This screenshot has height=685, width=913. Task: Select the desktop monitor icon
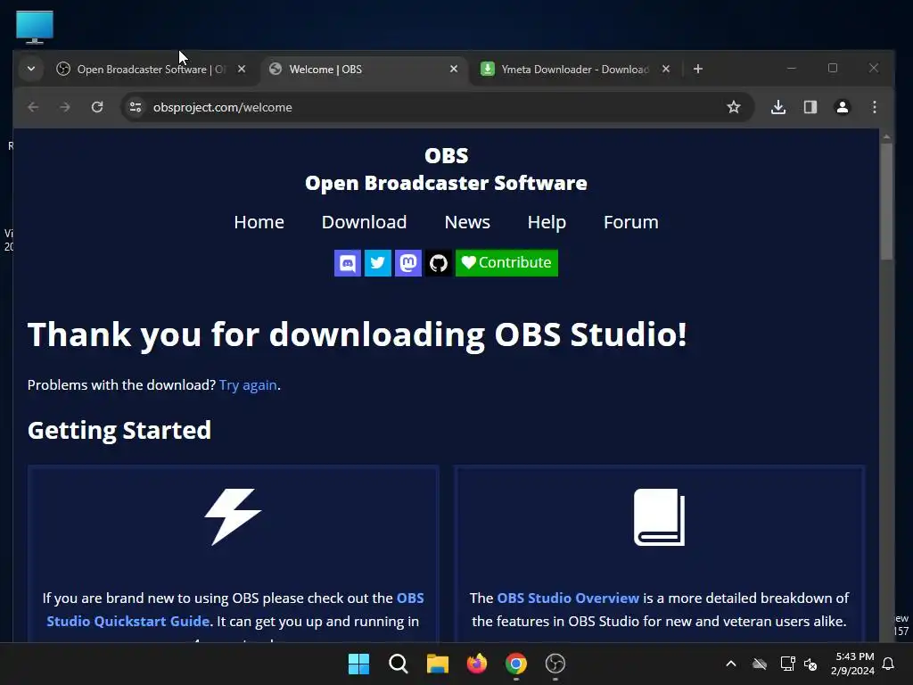click(x=35, y=27)
